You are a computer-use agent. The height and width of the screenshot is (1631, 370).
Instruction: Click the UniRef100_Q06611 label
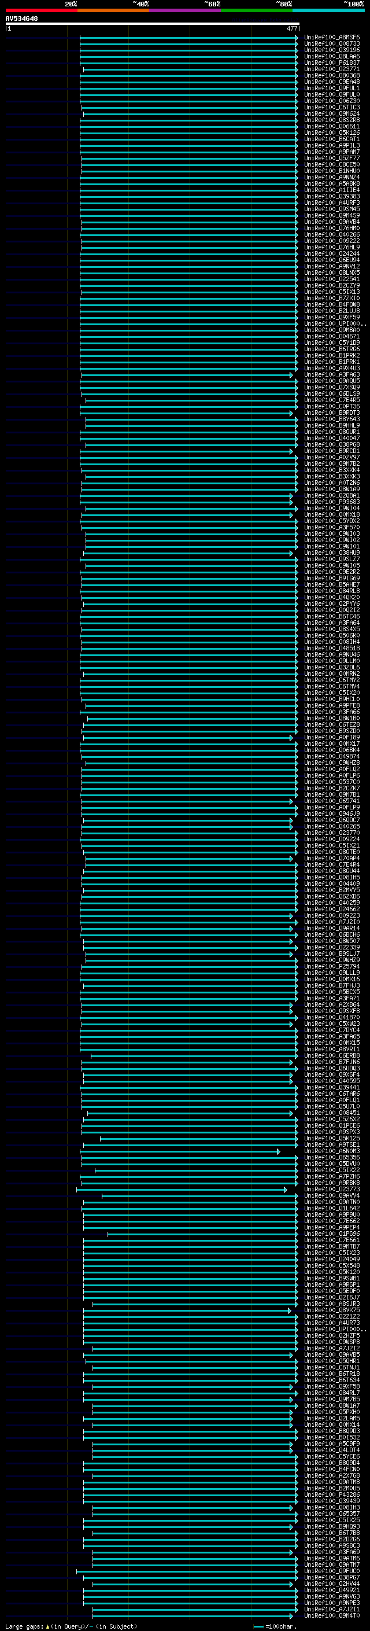pyautogui.click(x=332, y=127)
